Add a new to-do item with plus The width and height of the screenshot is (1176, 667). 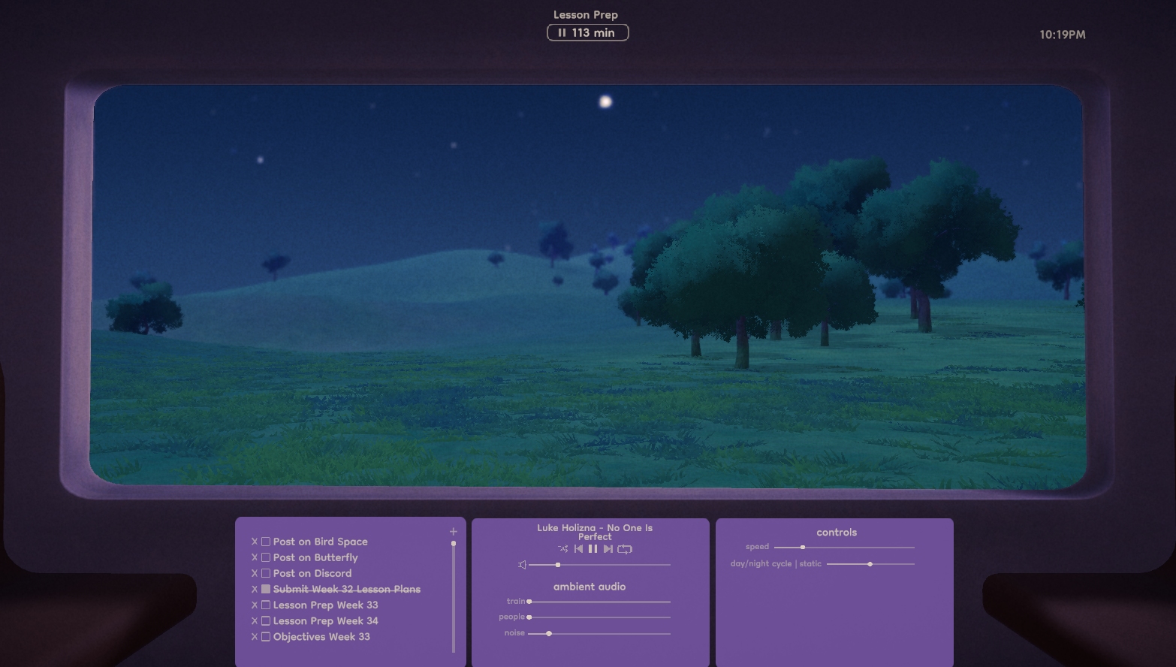[x=453, y=532]
